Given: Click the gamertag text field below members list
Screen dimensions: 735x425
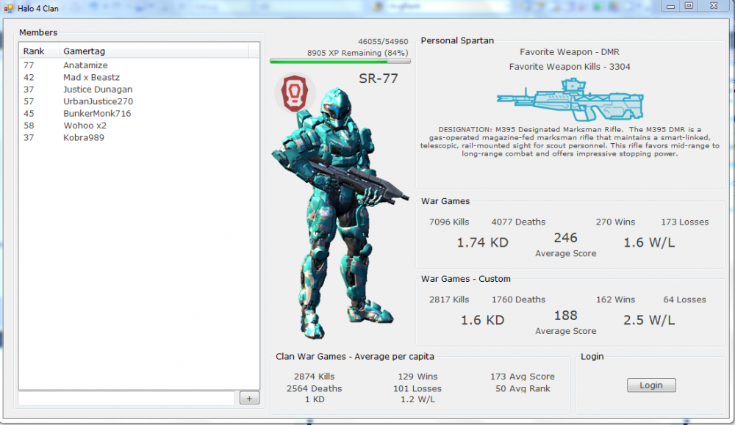Looking at the screenshot, I should click(126, 398).
